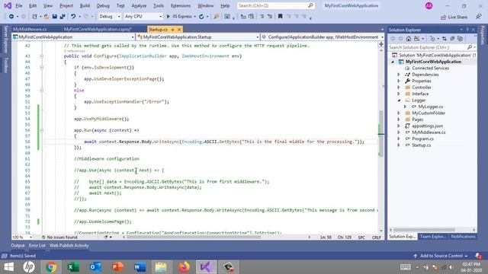The image size is (488, 274).
Task: Click the New Project toolbar icon
Action: point(34,17)
